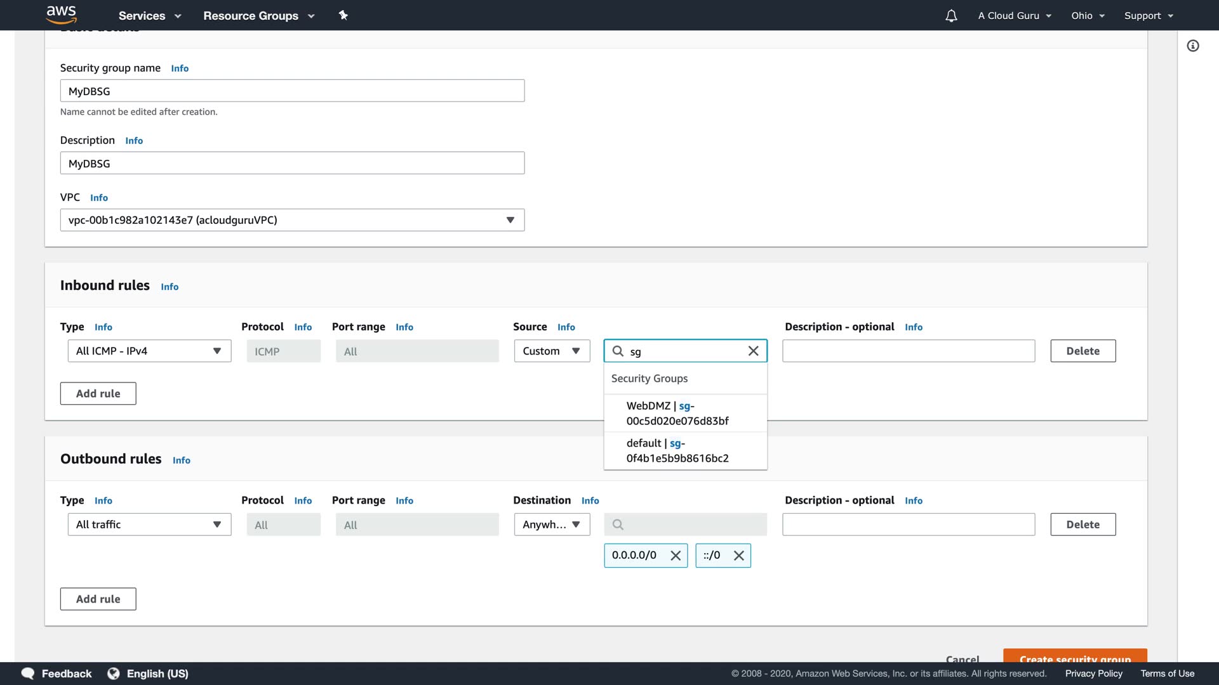Clear the sg source search with X
Viewport: 1219px width, 685px height.
tap(753, 351)
